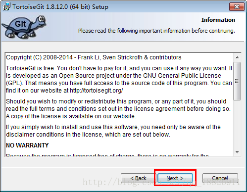The image size is (247, 192).
Task: Click the tortoisegit.org URL in text
Action: tap(96, 91)
